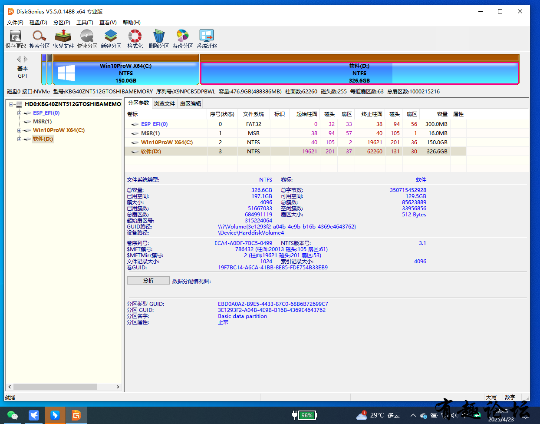
Task: Click the 300.0MB capacity cell
Action: [436, 124]
